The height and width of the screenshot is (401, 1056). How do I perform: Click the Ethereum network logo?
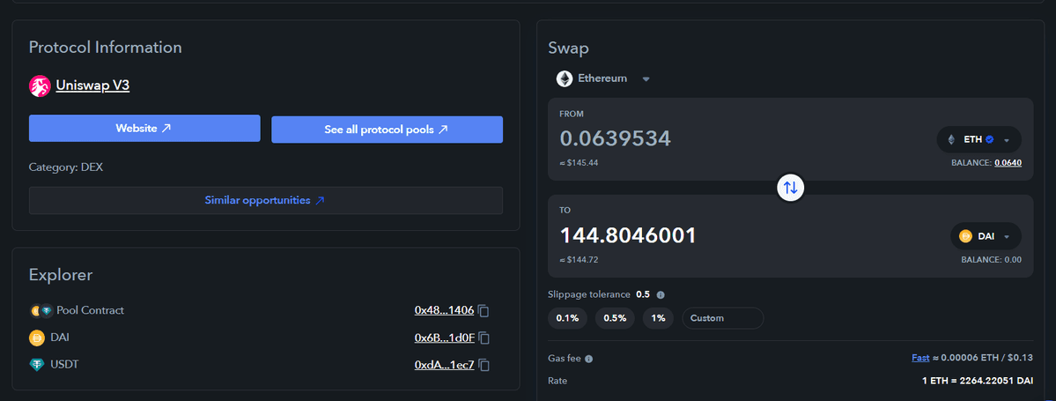pyautogui.click(x=564, y=78)
